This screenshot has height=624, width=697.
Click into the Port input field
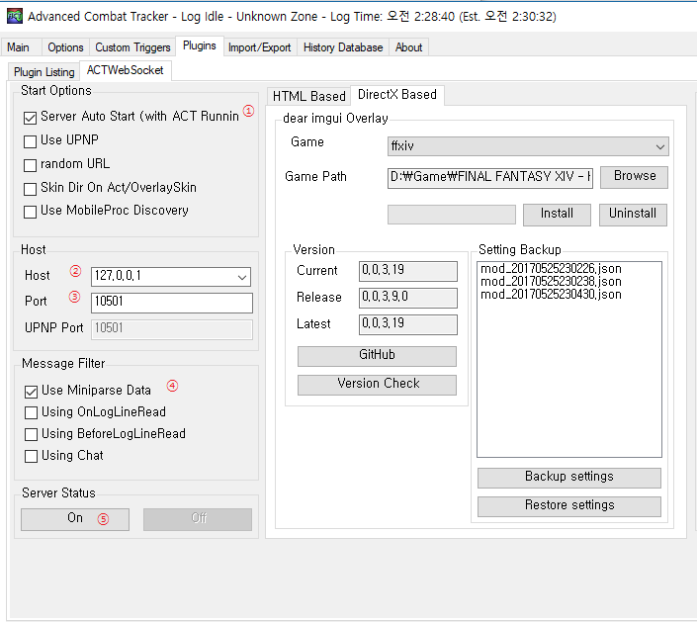point(172,303)
